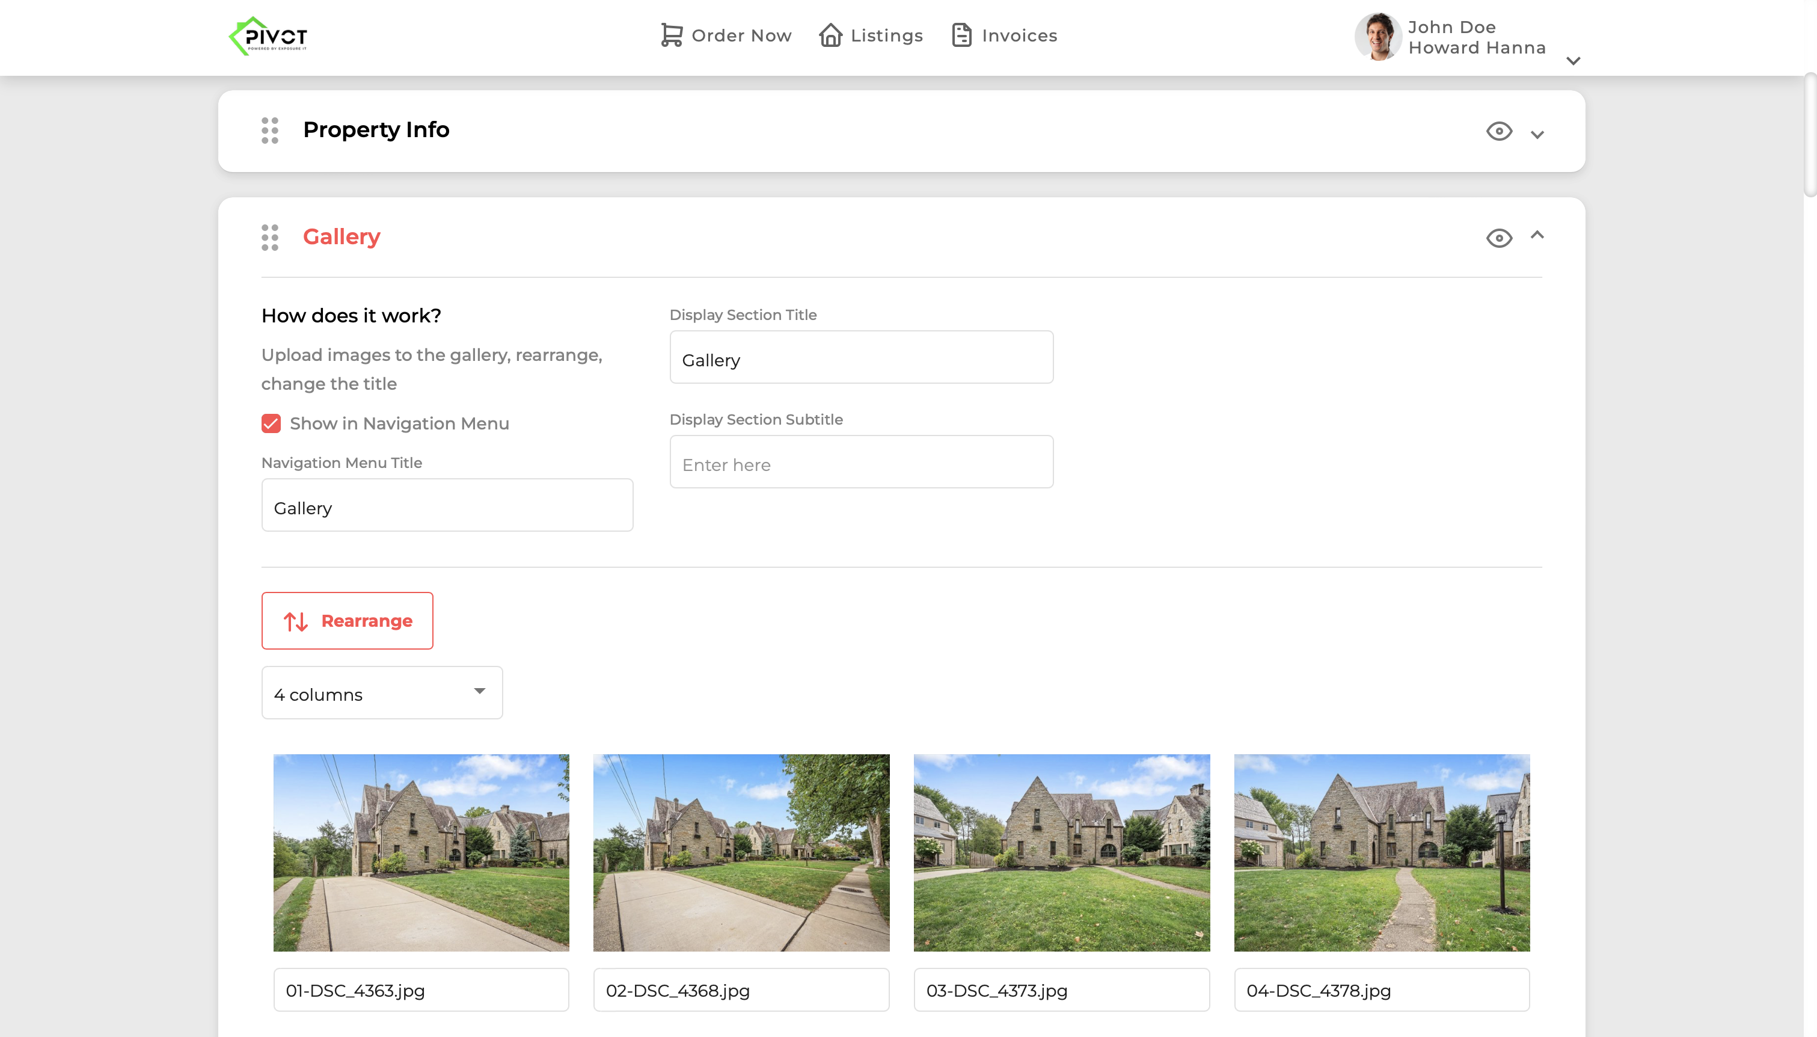The height and width of the screenshot is (1037, 1817).
Task: Toggle Gallery section visibility eye
Action: (1499, 238)
